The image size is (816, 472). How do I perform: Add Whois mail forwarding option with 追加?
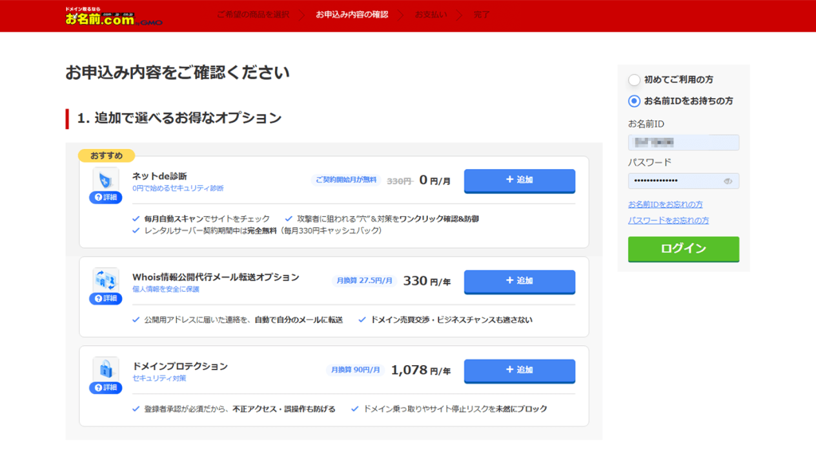519,281
